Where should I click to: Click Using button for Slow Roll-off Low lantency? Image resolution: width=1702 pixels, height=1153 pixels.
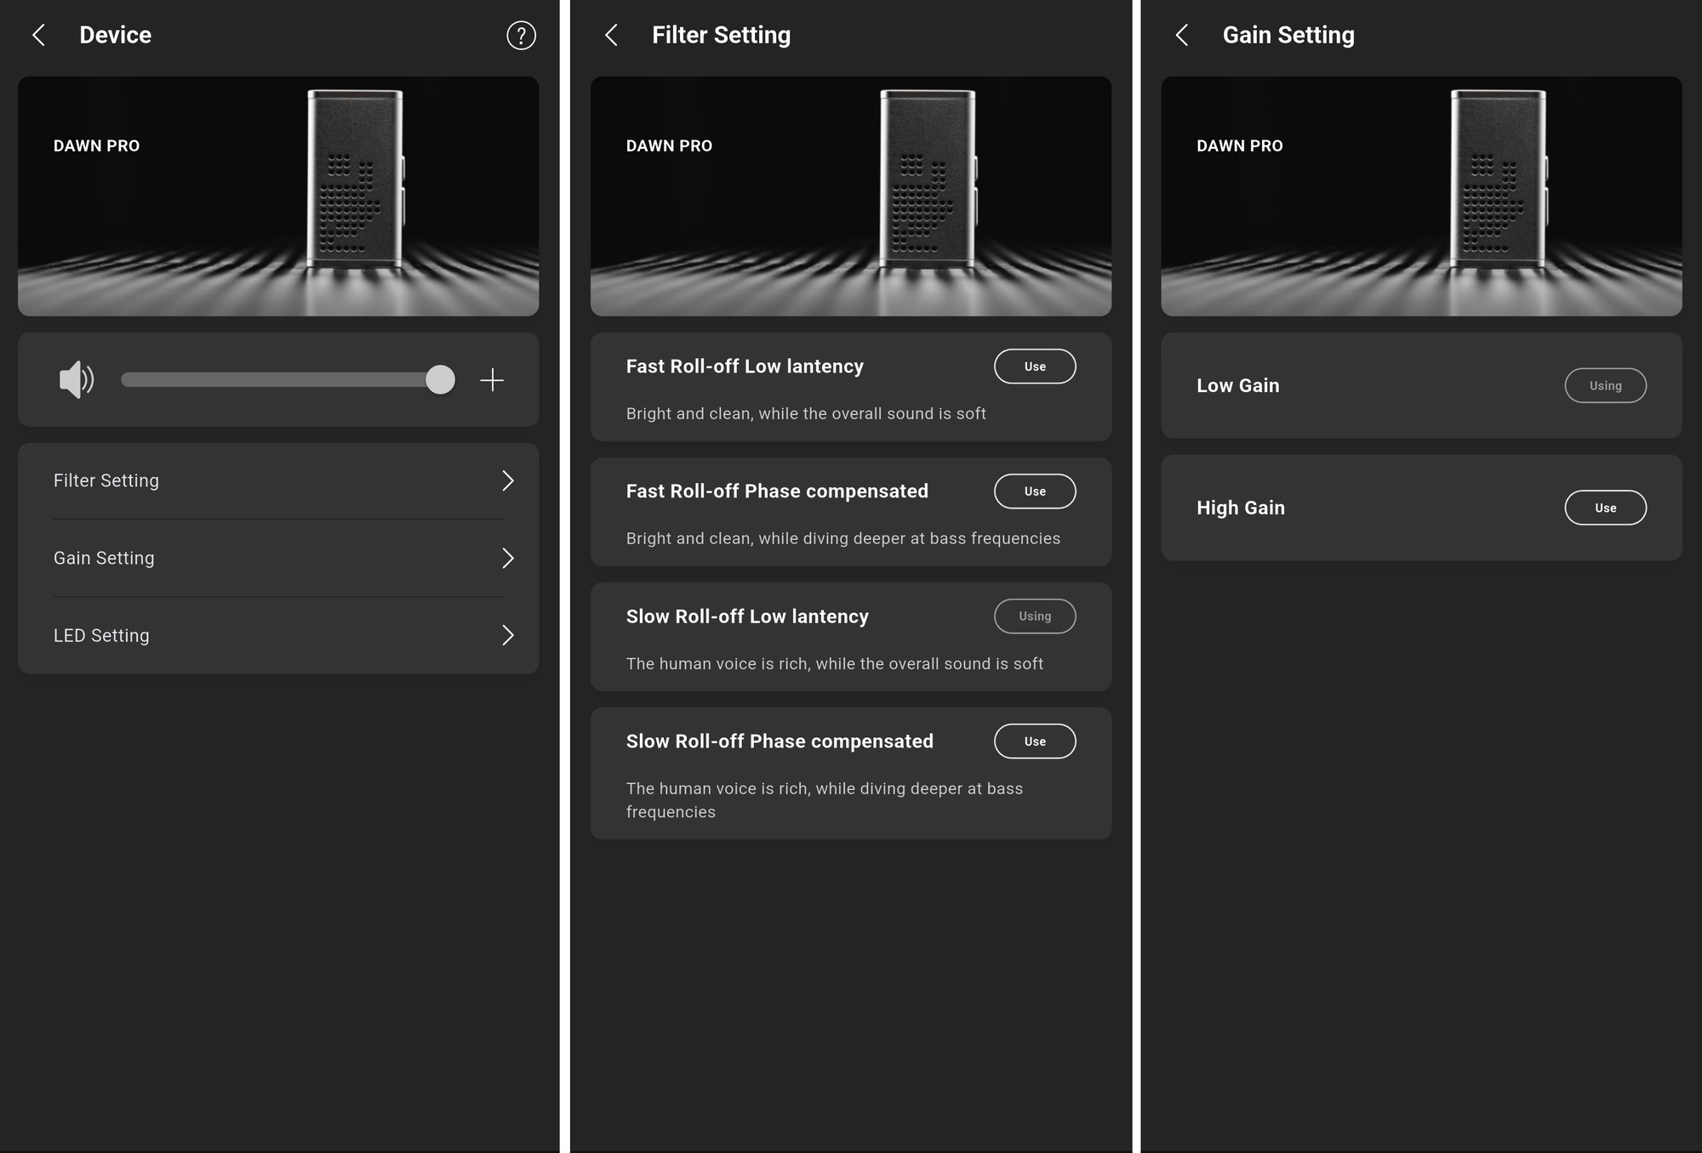[1034, 616]
